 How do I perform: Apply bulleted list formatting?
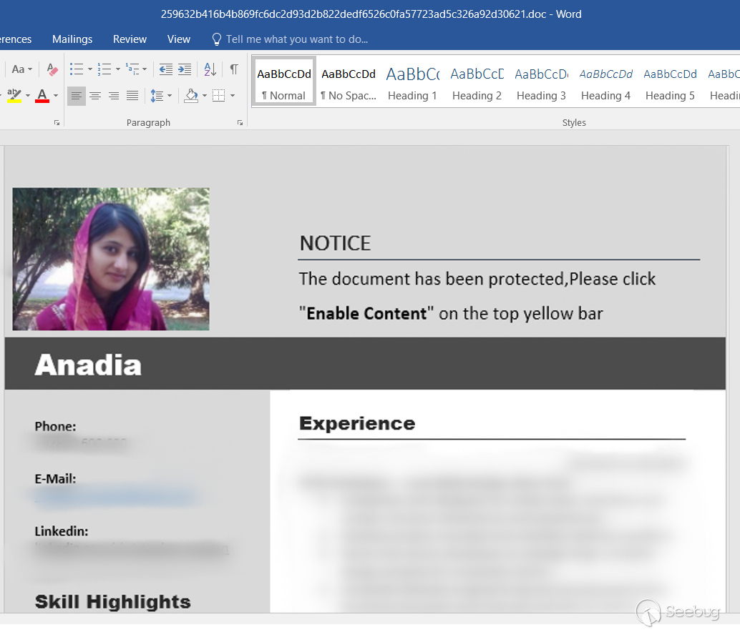tap(76, 69)
